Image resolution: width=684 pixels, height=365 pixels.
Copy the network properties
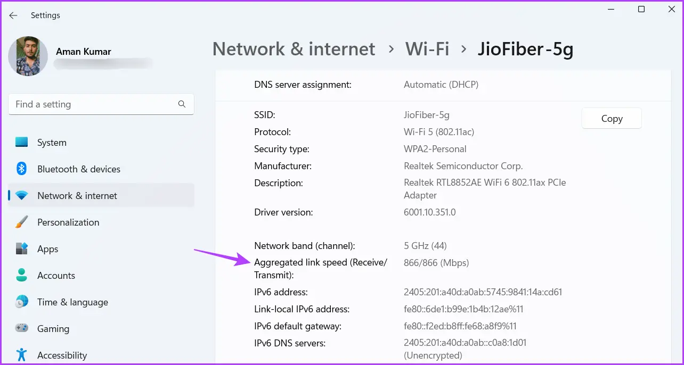click(612, 119)
